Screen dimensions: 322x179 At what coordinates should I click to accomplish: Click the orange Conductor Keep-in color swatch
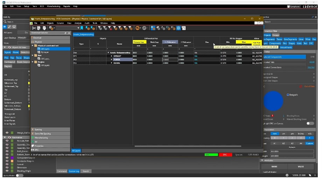pyautogui.click(x=12, y=161)
